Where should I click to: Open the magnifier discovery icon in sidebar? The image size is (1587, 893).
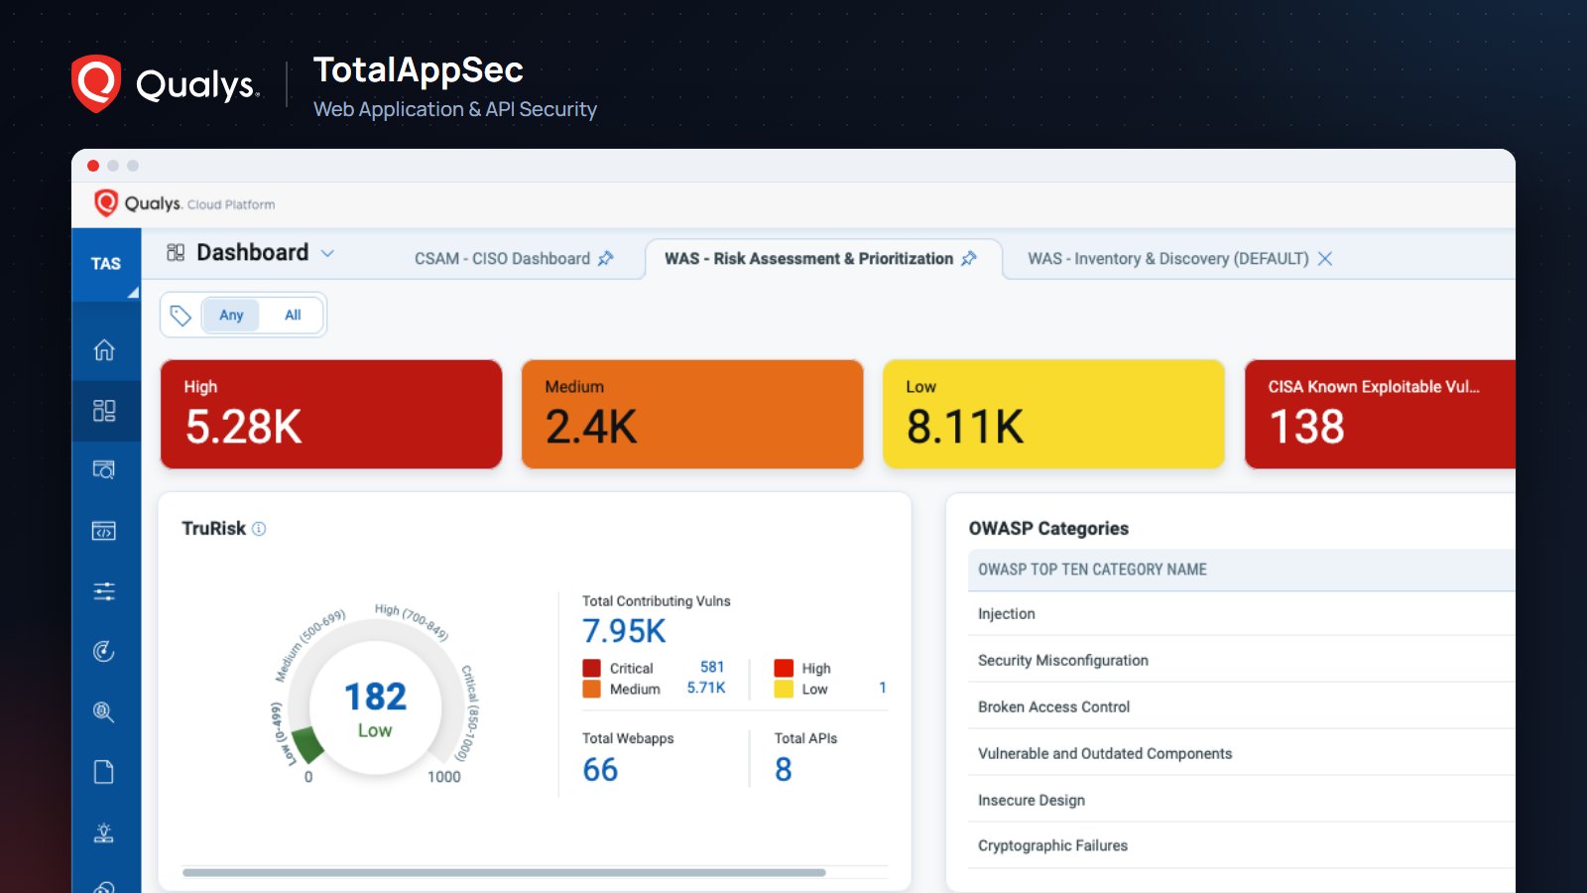(x=104, y=712)
